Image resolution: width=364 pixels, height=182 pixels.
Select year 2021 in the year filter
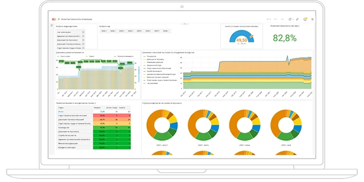121,31
